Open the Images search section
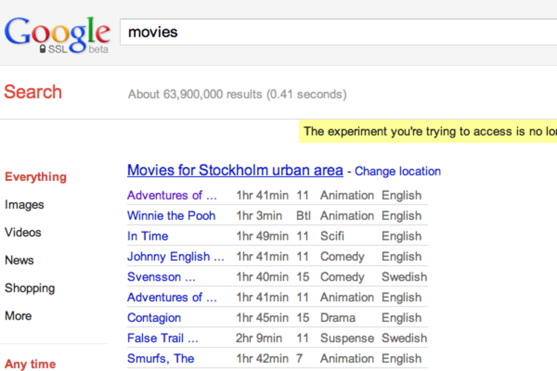The height and width of the screenshot is (371, 557). [x=24, y=204]
